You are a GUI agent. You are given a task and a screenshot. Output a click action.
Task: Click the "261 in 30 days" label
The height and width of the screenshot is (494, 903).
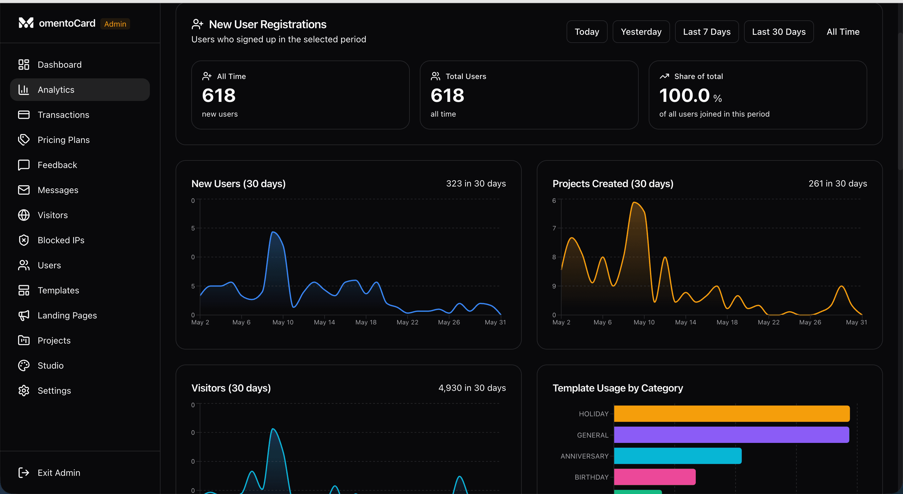[837, 183]
